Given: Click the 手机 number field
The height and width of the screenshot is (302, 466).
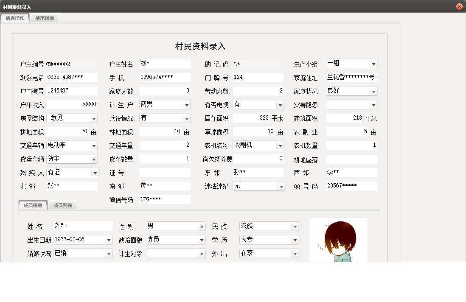Looking at the screenshot, I should (165, 77).
